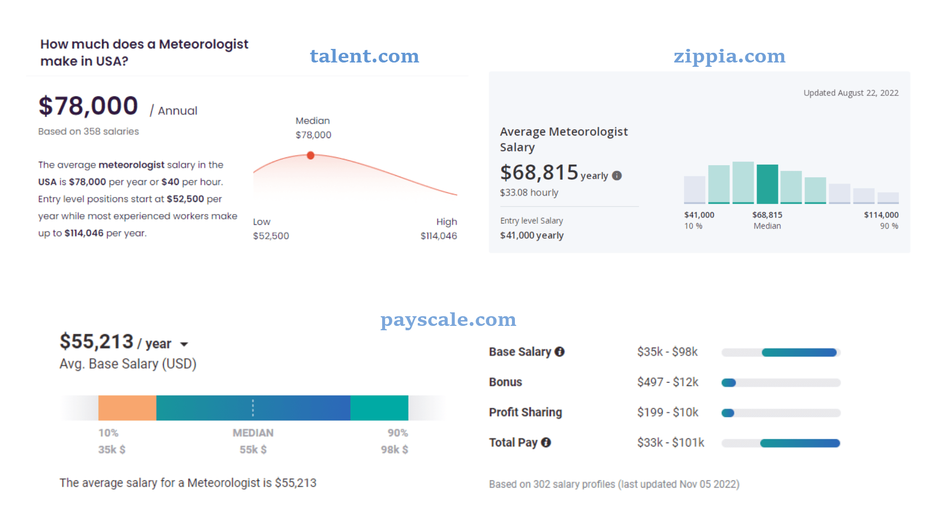Click 'MEDIAN 55k $' label

click(253, 441)
